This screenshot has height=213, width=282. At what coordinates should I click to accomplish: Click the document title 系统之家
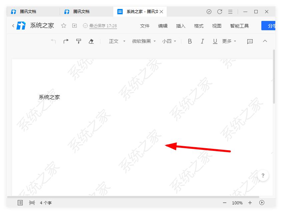click(x=42, y=26)
